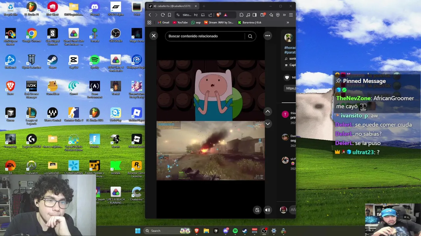Open File Explorer from the taskbar
This screenshot has width=421, height=236.
206,231
